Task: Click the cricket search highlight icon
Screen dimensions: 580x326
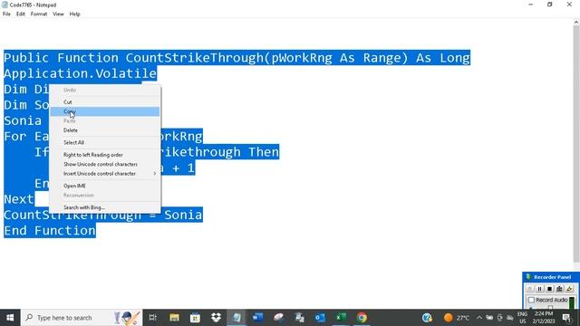Action: coord(127,318)
